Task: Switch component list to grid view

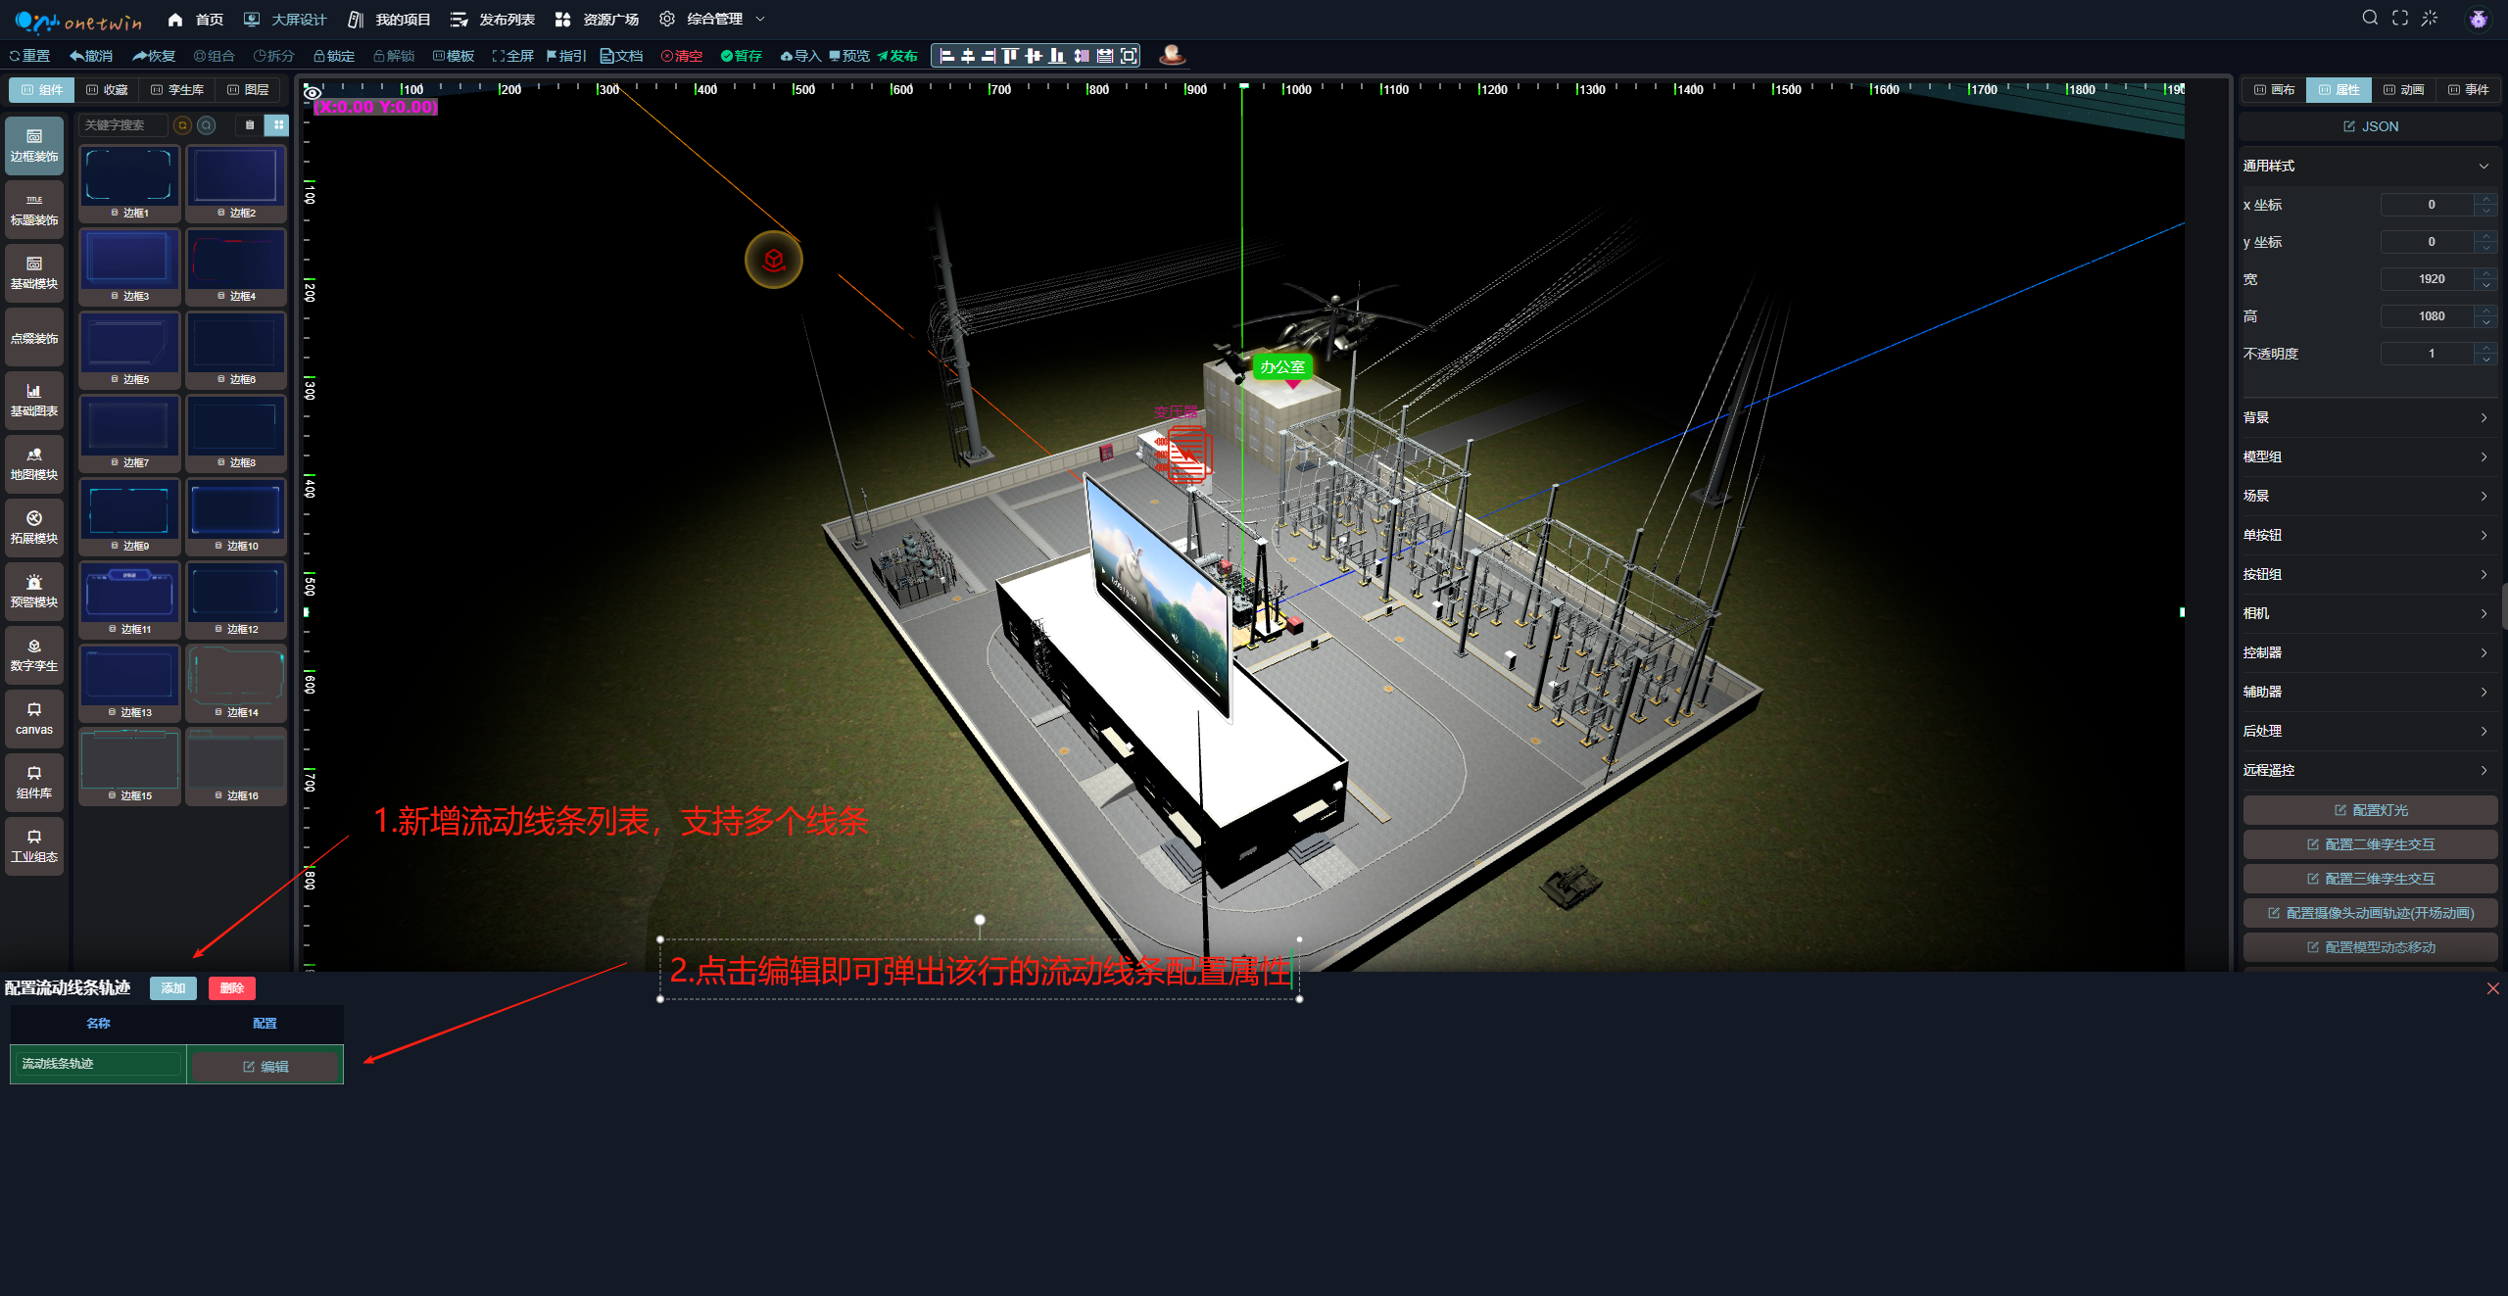Action: click(278, 124)
